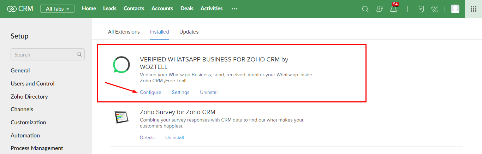Open Settings link for WhatsApp extension

(180, 92)
